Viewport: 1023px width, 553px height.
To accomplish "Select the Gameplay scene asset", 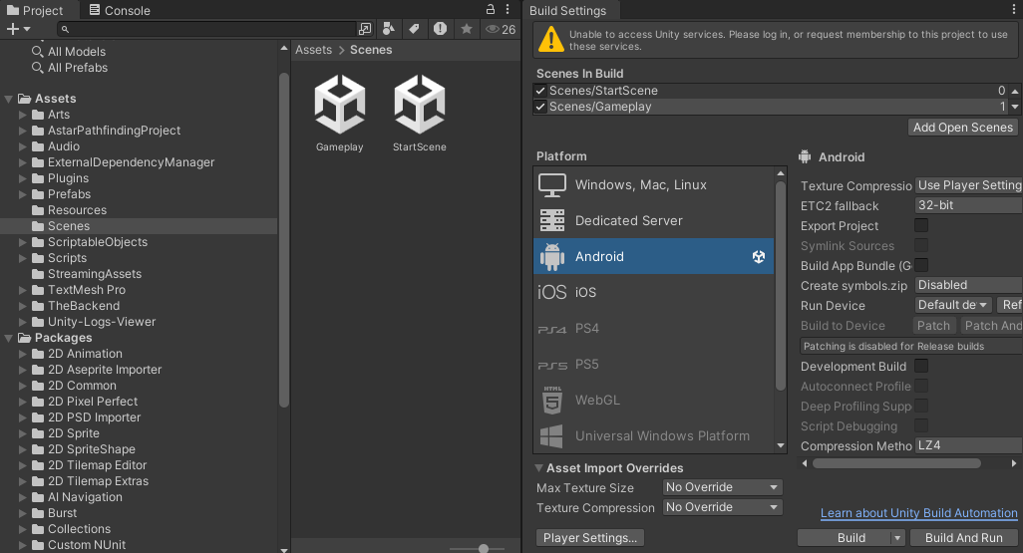I will [339, 114].
